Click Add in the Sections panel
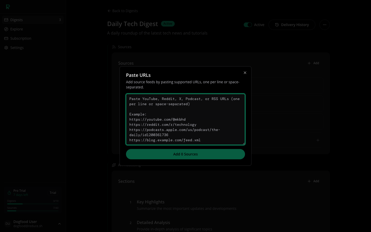This screenshot has width=371, height=232. tap(313, 181)
